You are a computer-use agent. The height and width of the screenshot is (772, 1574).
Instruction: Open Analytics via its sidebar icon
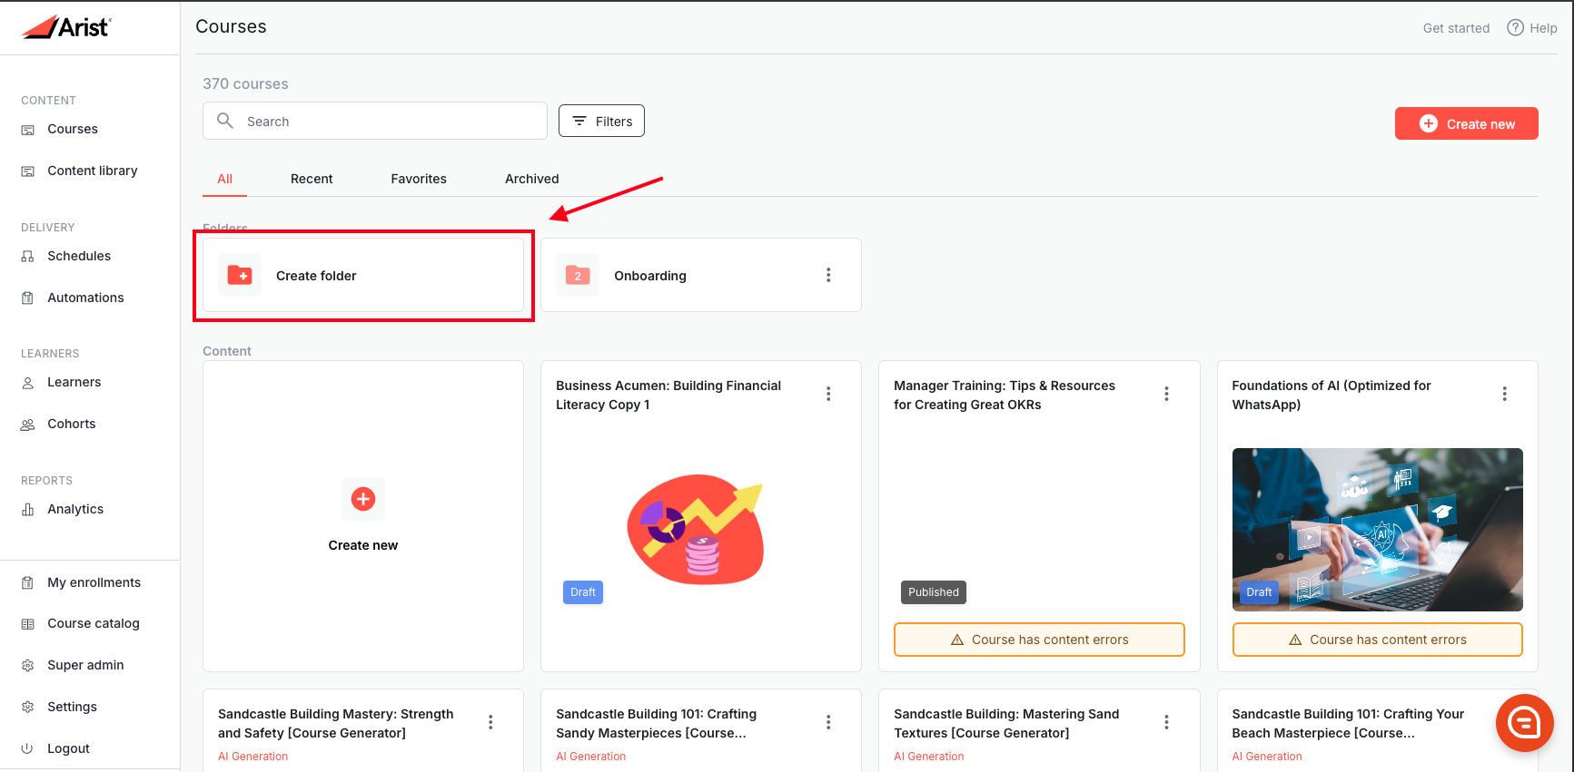pyautogui.click(x=28, y=510)
